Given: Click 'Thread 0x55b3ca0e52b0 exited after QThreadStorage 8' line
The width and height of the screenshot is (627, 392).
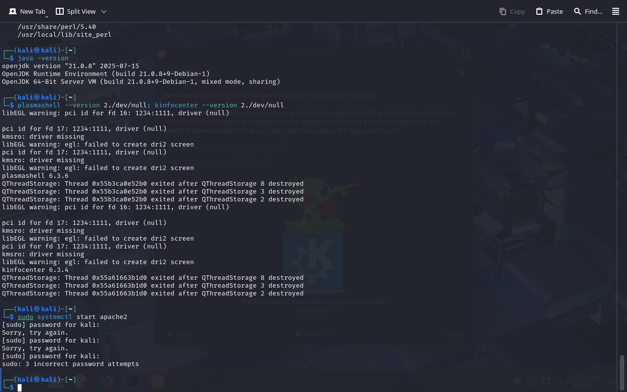Looking at the screenshot, I should click(x=153, y=184).
